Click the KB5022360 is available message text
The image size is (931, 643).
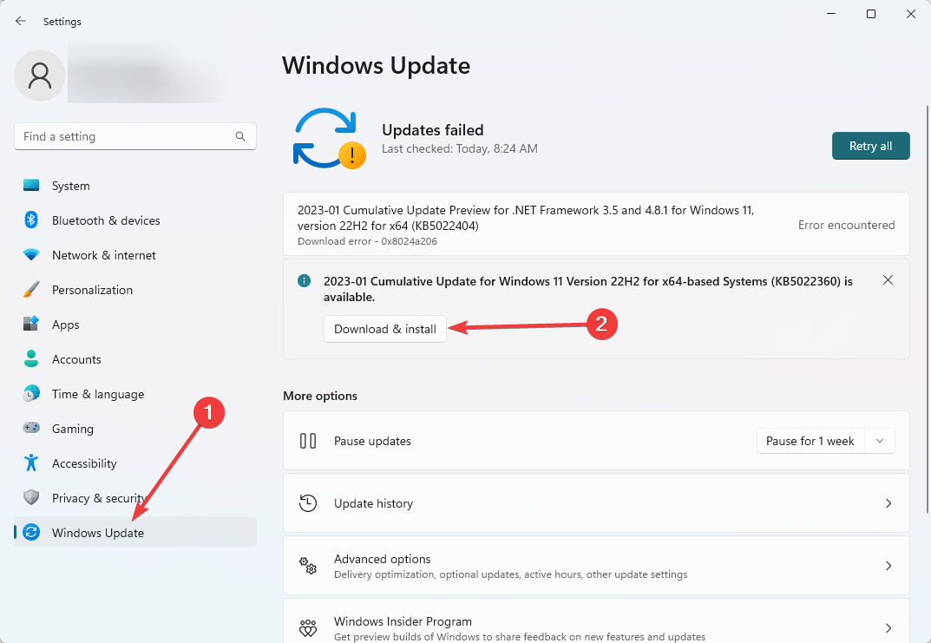click(587, 289)
